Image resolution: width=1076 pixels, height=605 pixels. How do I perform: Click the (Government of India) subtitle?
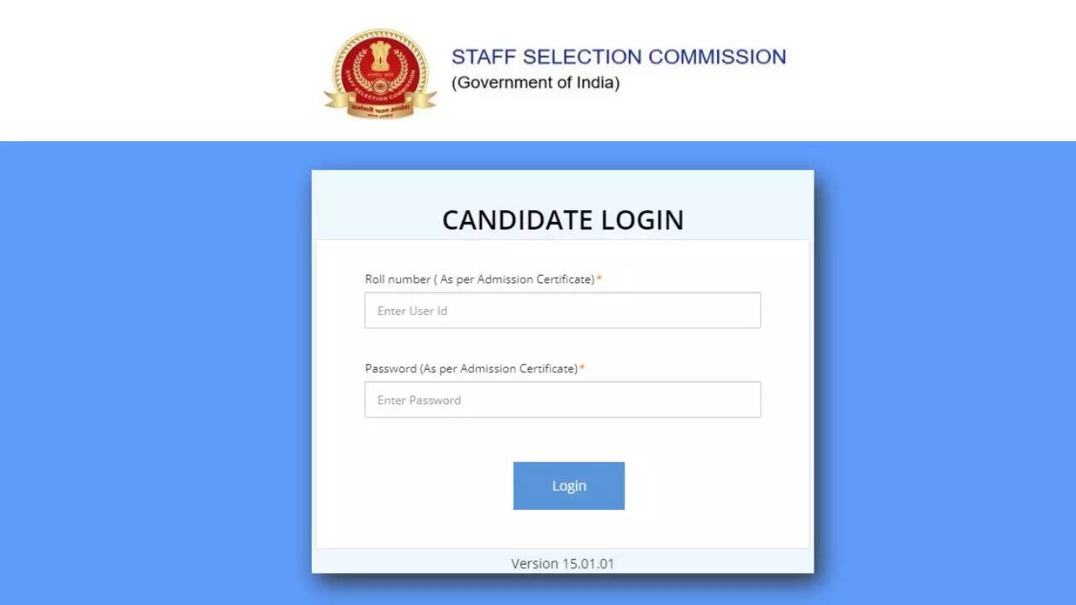tap(535, 83)
